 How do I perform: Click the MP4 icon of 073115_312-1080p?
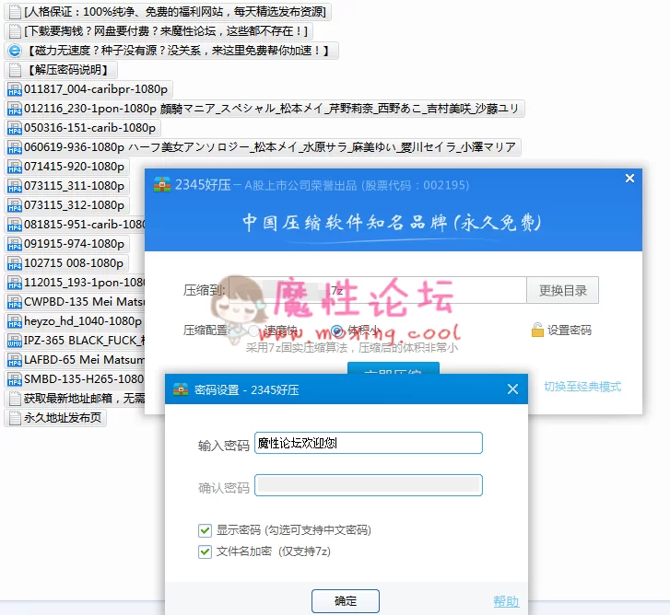[15, 205]
